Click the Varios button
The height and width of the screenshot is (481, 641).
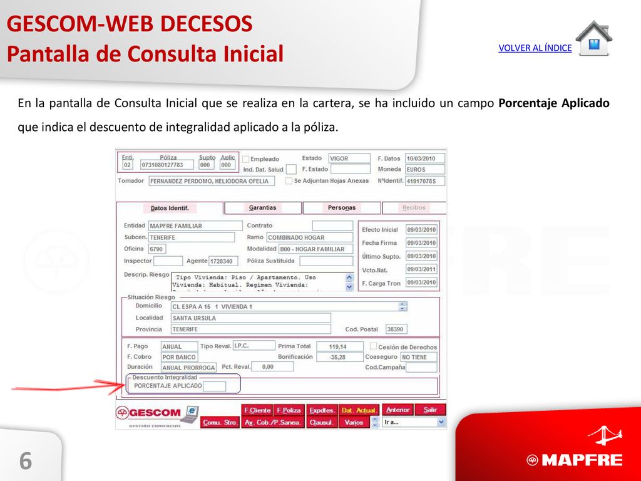(354, 423)
